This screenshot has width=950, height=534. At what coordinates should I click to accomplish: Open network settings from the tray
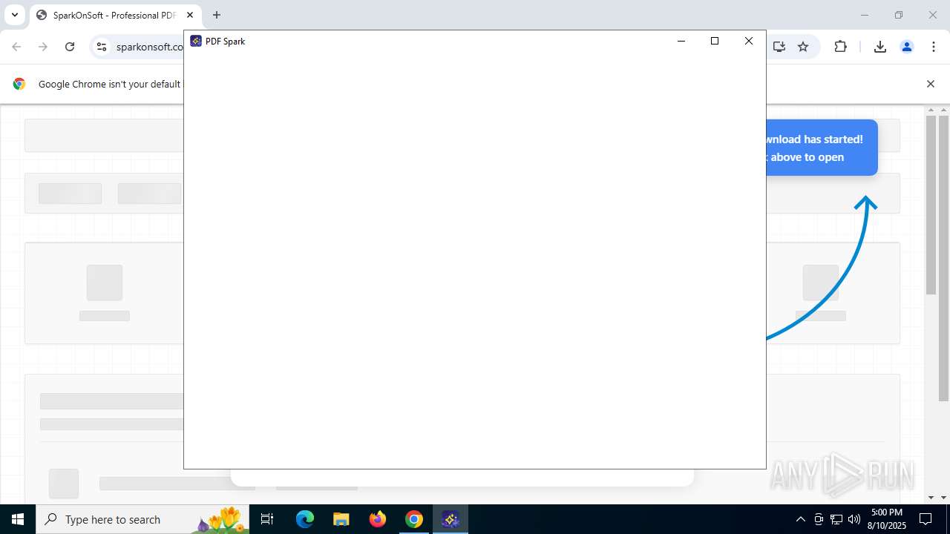point(836,519)
